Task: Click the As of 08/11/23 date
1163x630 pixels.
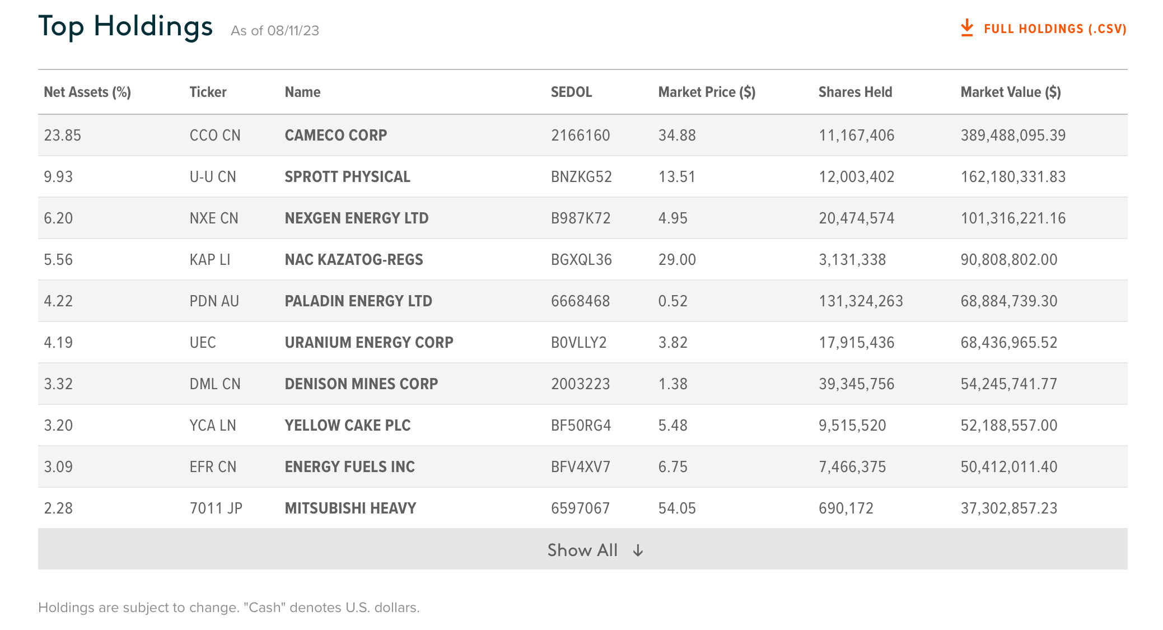Action: 275,31
